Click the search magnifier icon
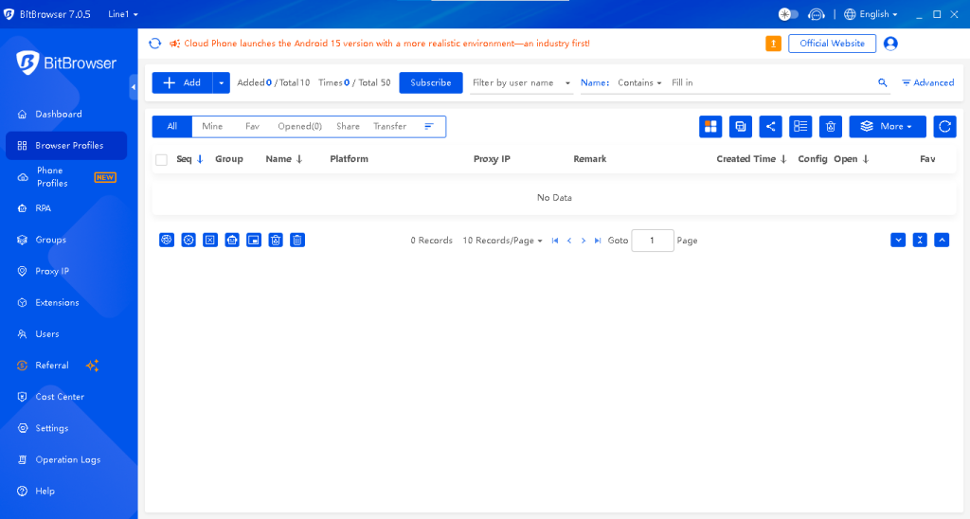 click(882, 83)
